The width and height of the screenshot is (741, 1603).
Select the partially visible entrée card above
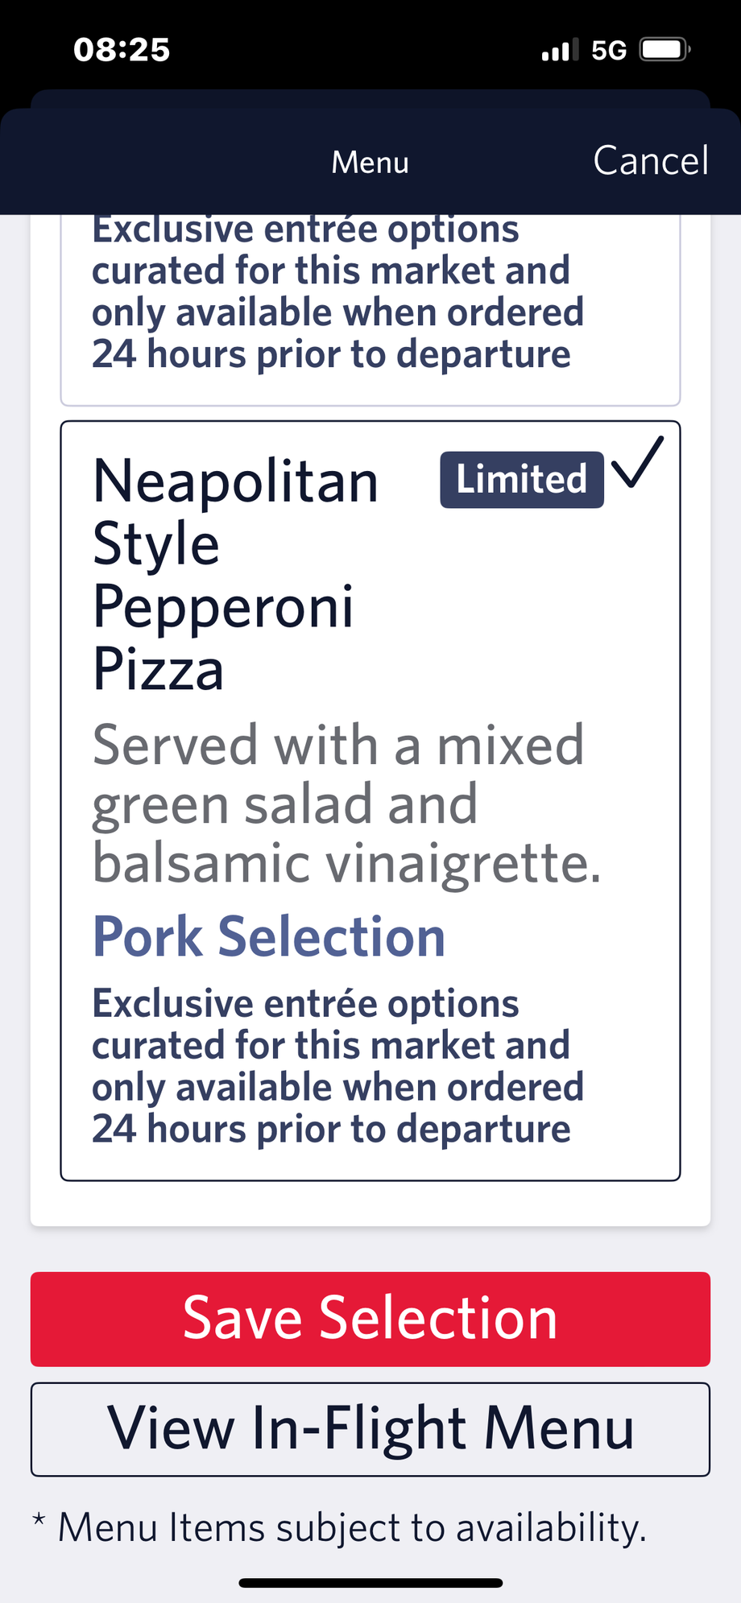370,310
